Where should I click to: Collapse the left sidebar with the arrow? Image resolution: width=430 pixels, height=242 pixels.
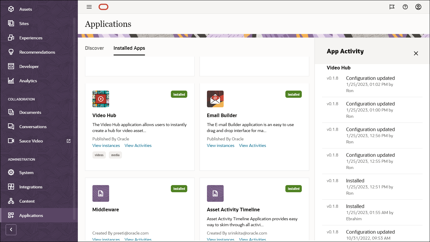tap(11, 229)
